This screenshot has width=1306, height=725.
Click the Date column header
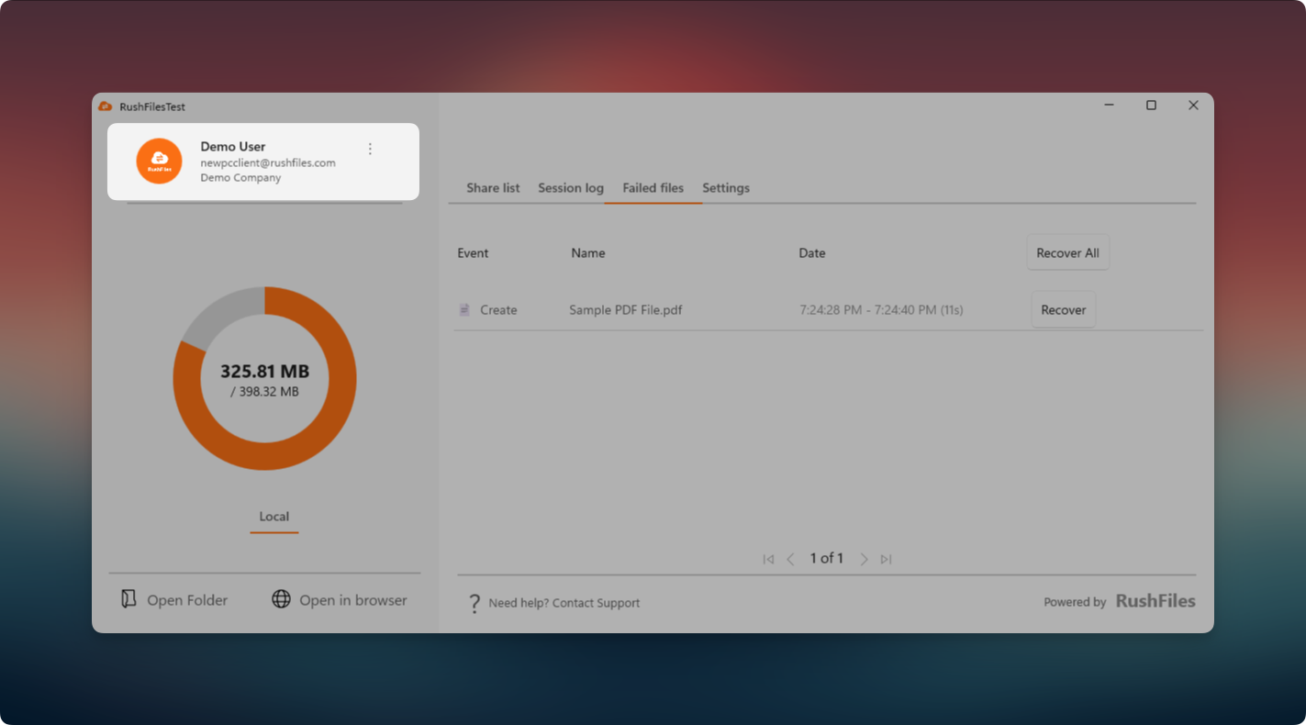(x=812, y=253)
